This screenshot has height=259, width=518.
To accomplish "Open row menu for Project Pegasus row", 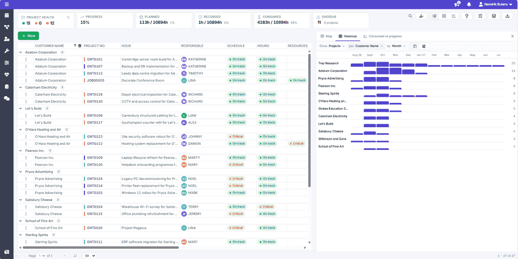I will tap(26, 227).
